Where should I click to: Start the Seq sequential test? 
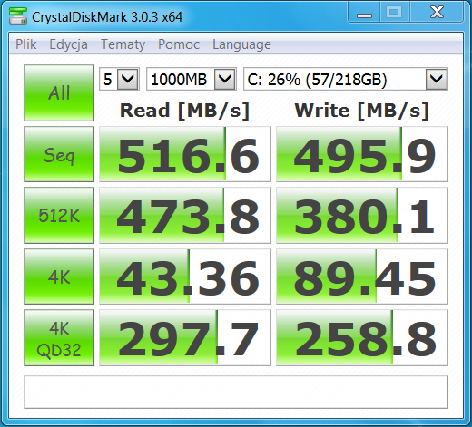click(59, 154)
